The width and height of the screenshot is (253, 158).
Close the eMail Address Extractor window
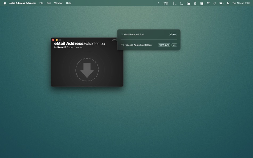coord(53,40)
